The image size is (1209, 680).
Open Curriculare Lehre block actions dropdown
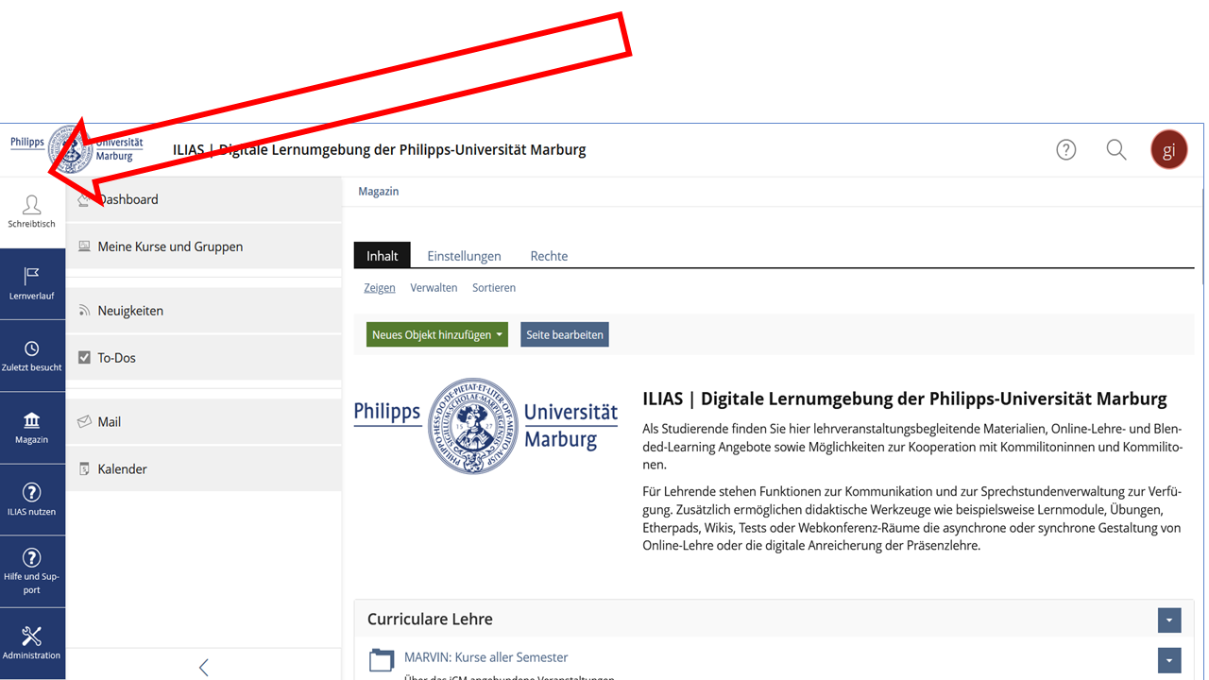tap(1169, 620)
